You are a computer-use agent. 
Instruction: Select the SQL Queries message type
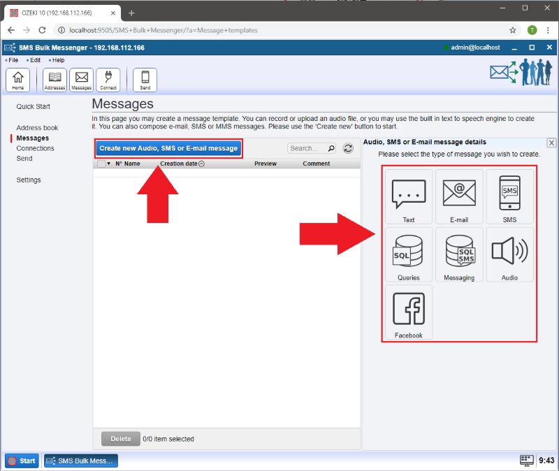point(409,254)
